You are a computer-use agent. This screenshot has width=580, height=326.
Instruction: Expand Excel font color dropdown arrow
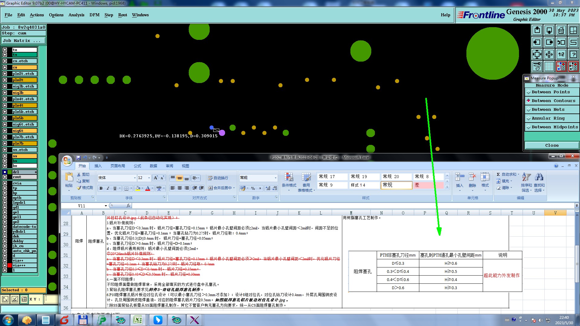pyautogui.click(x=153, y=188)
